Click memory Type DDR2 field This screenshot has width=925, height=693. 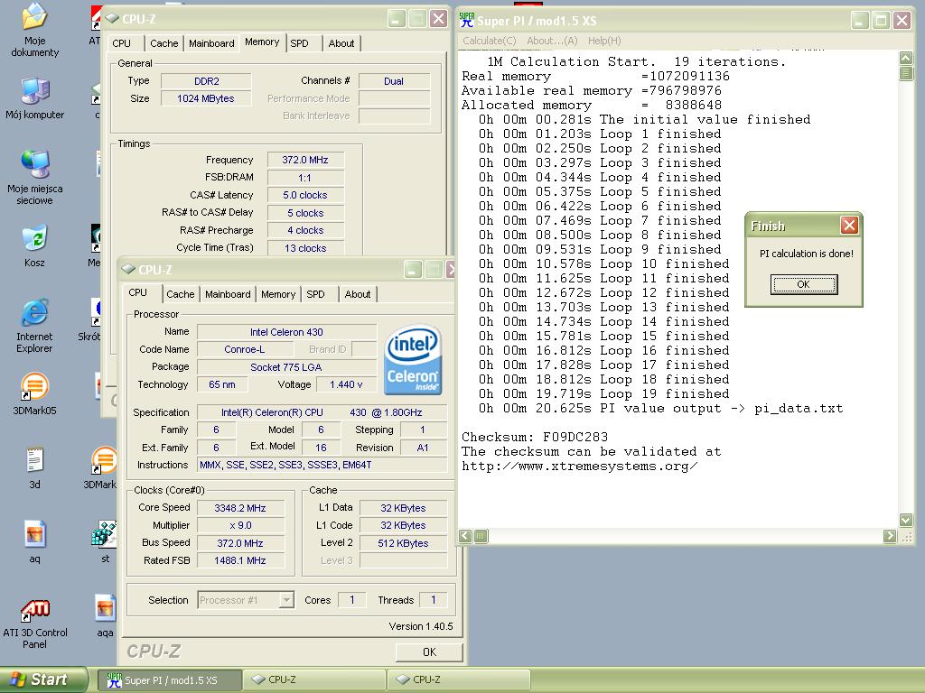207,81
